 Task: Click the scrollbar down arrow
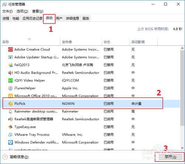[x=182, y=148]
